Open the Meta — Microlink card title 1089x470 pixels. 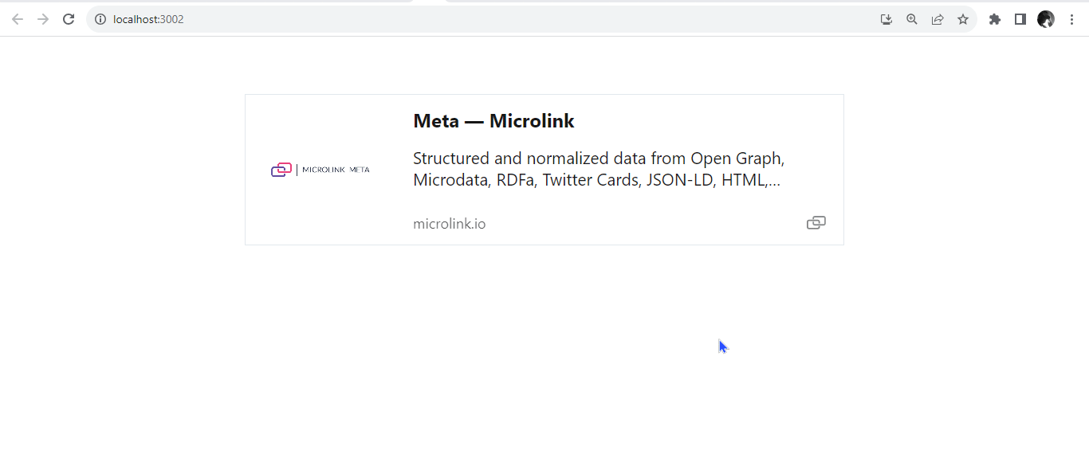493,121
